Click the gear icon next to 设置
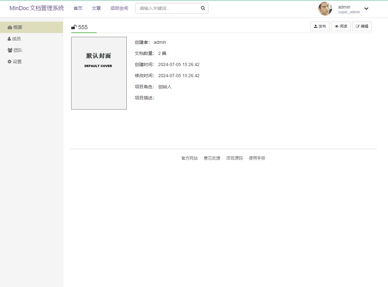388x287 pixels. coord(10,62)
